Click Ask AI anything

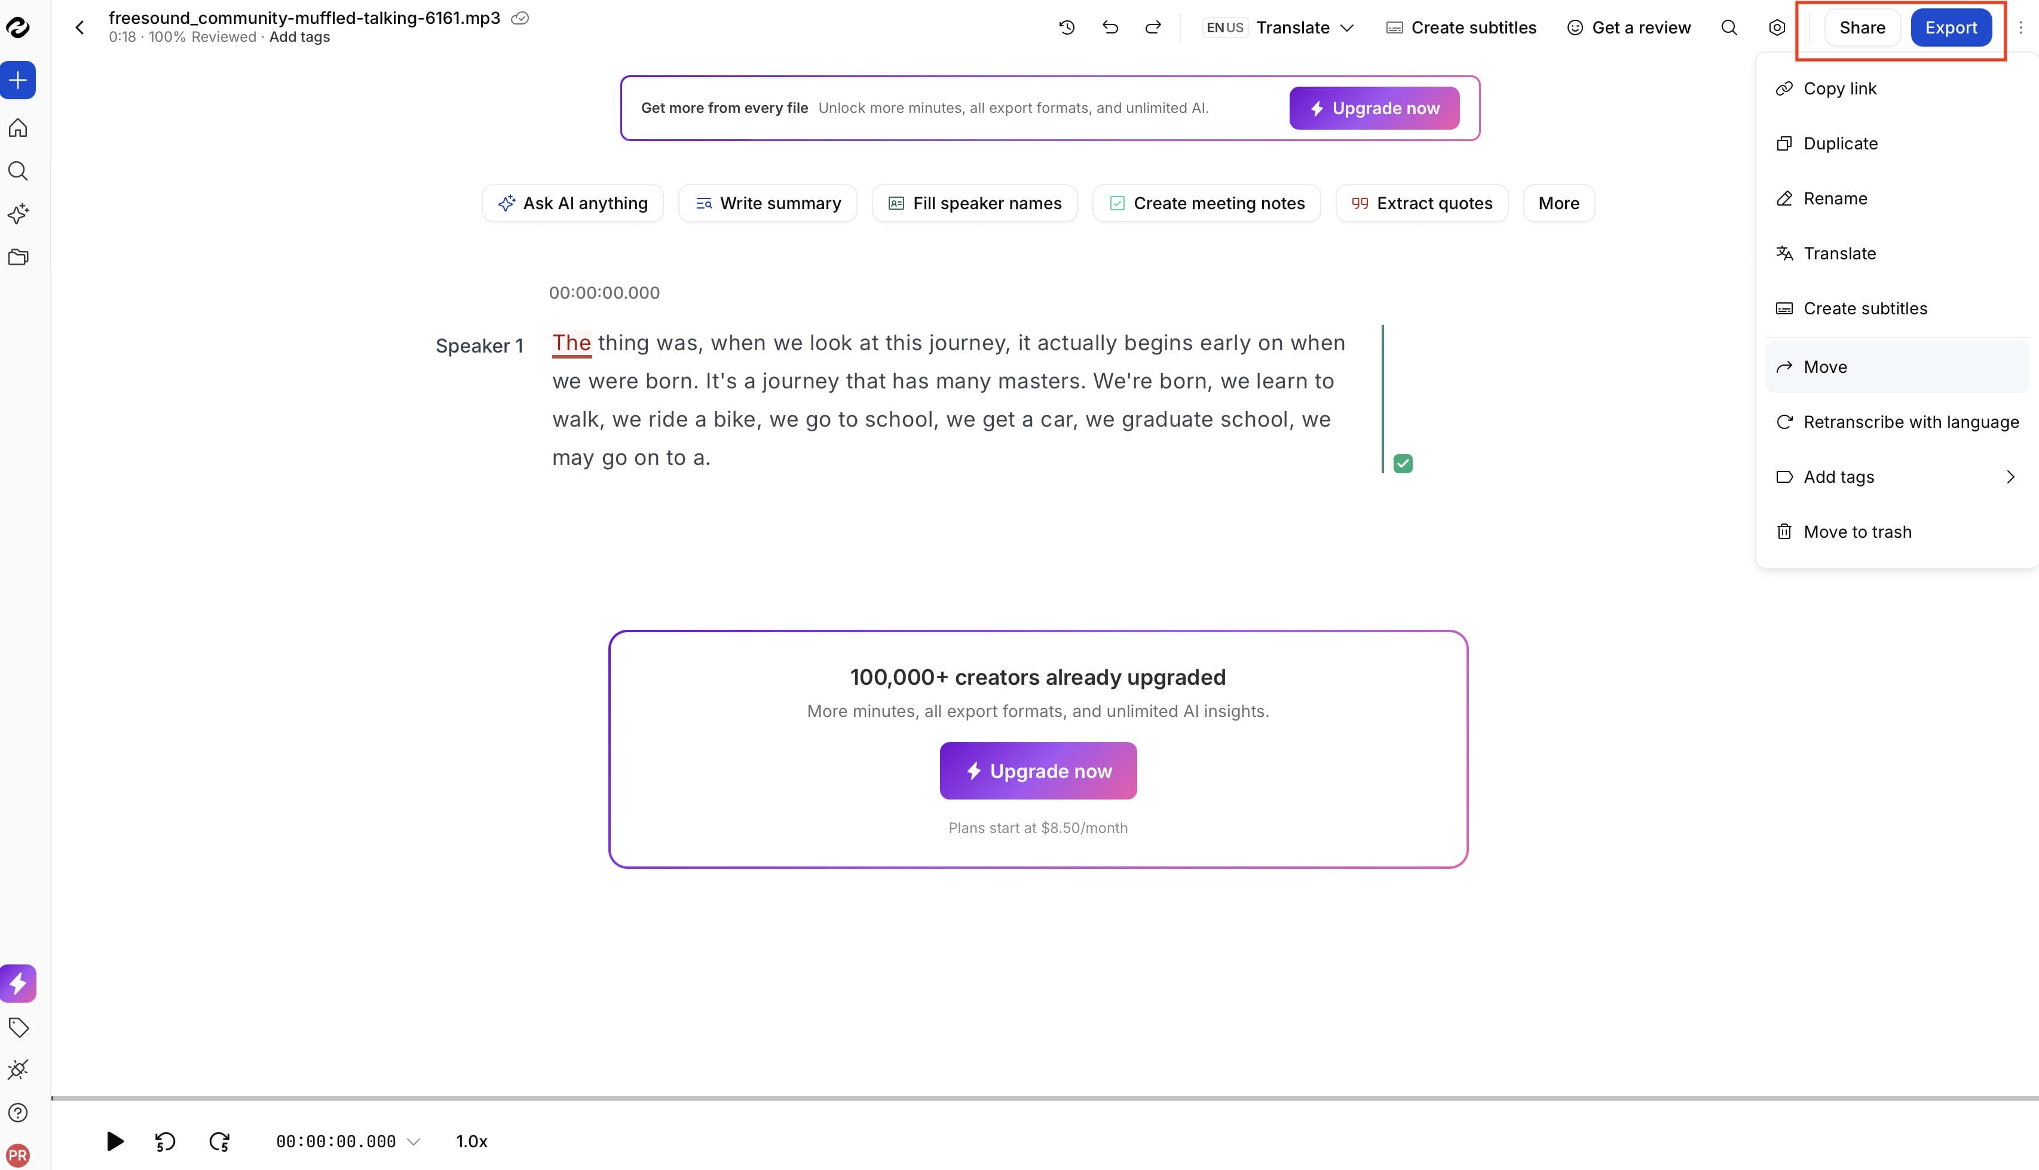[x=573, y=203]
